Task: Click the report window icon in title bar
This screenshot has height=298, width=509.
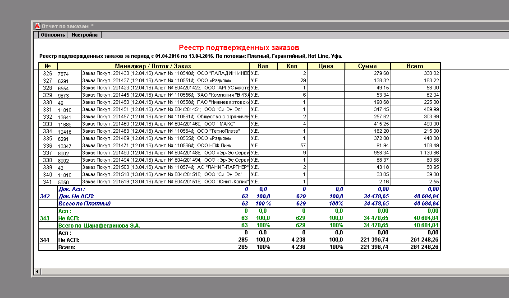Action: coord(38,26)
